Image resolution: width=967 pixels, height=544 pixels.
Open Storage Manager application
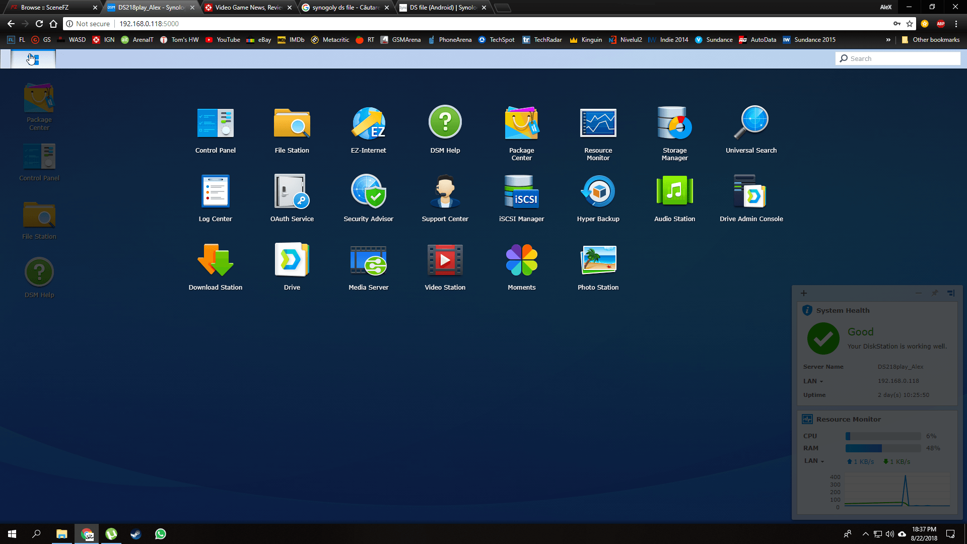coord(674,123)
